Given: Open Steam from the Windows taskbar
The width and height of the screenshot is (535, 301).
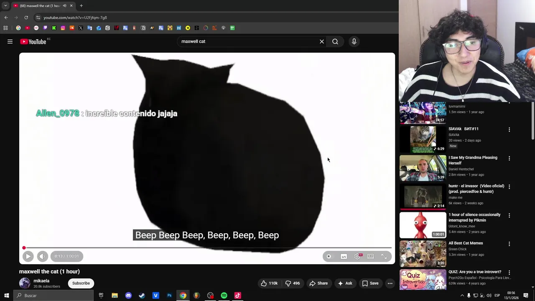Looking at the screenshot, I should (x=142, y=296).
